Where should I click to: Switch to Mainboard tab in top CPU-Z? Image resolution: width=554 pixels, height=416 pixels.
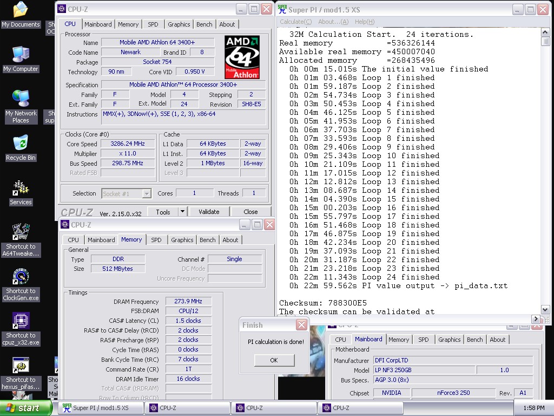[98, 24]
